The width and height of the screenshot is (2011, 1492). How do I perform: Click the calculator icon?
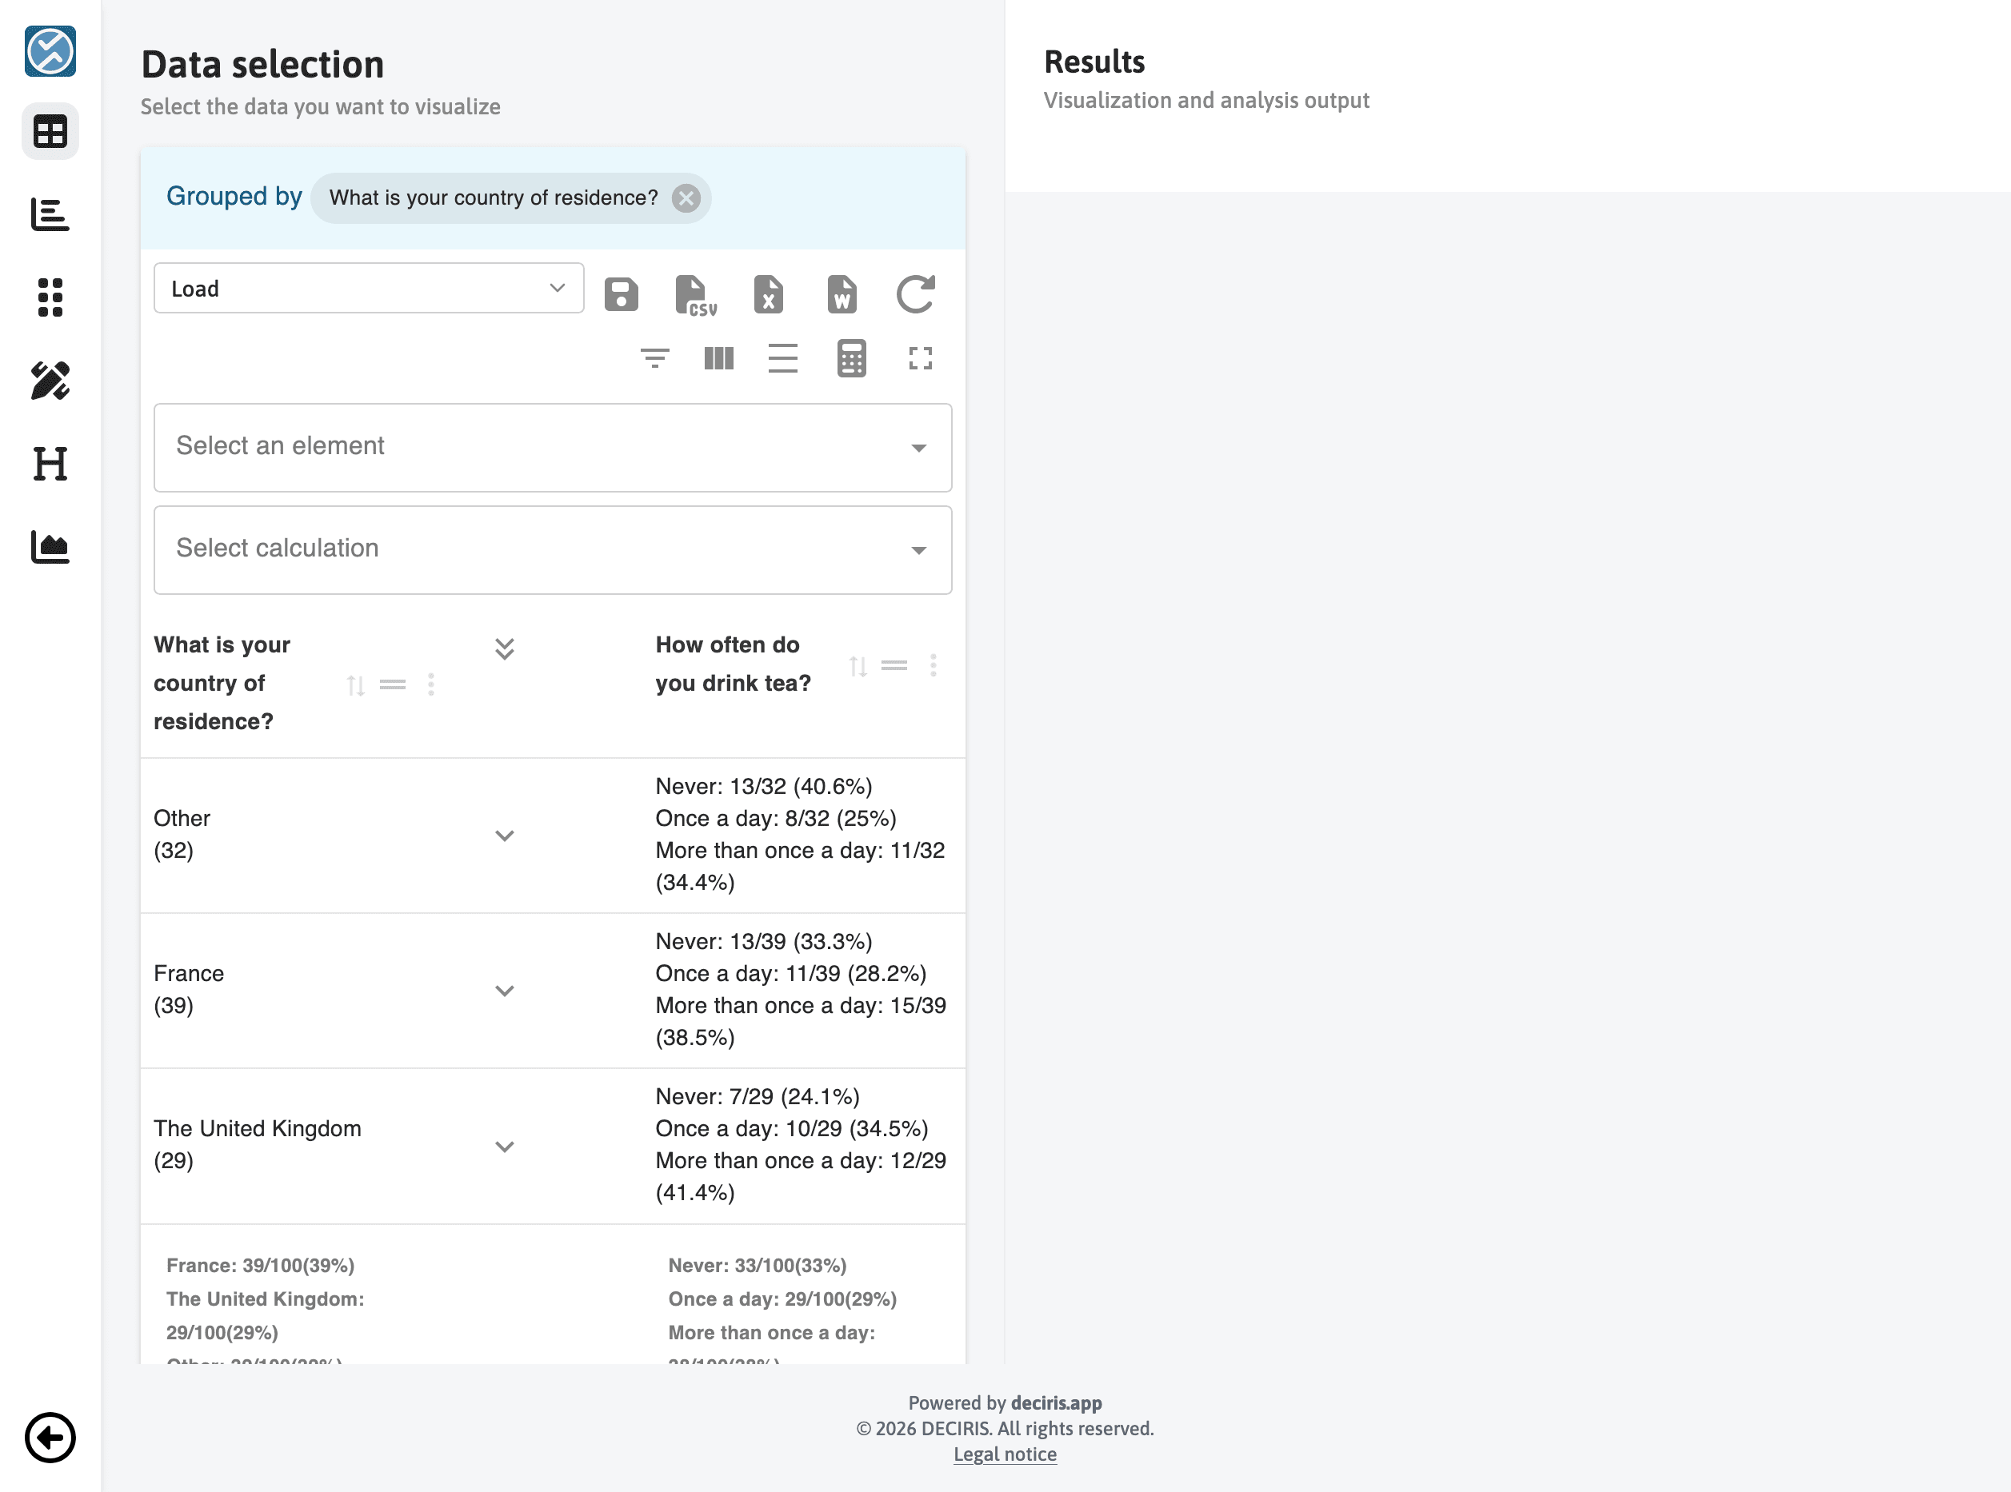point(851,358)
